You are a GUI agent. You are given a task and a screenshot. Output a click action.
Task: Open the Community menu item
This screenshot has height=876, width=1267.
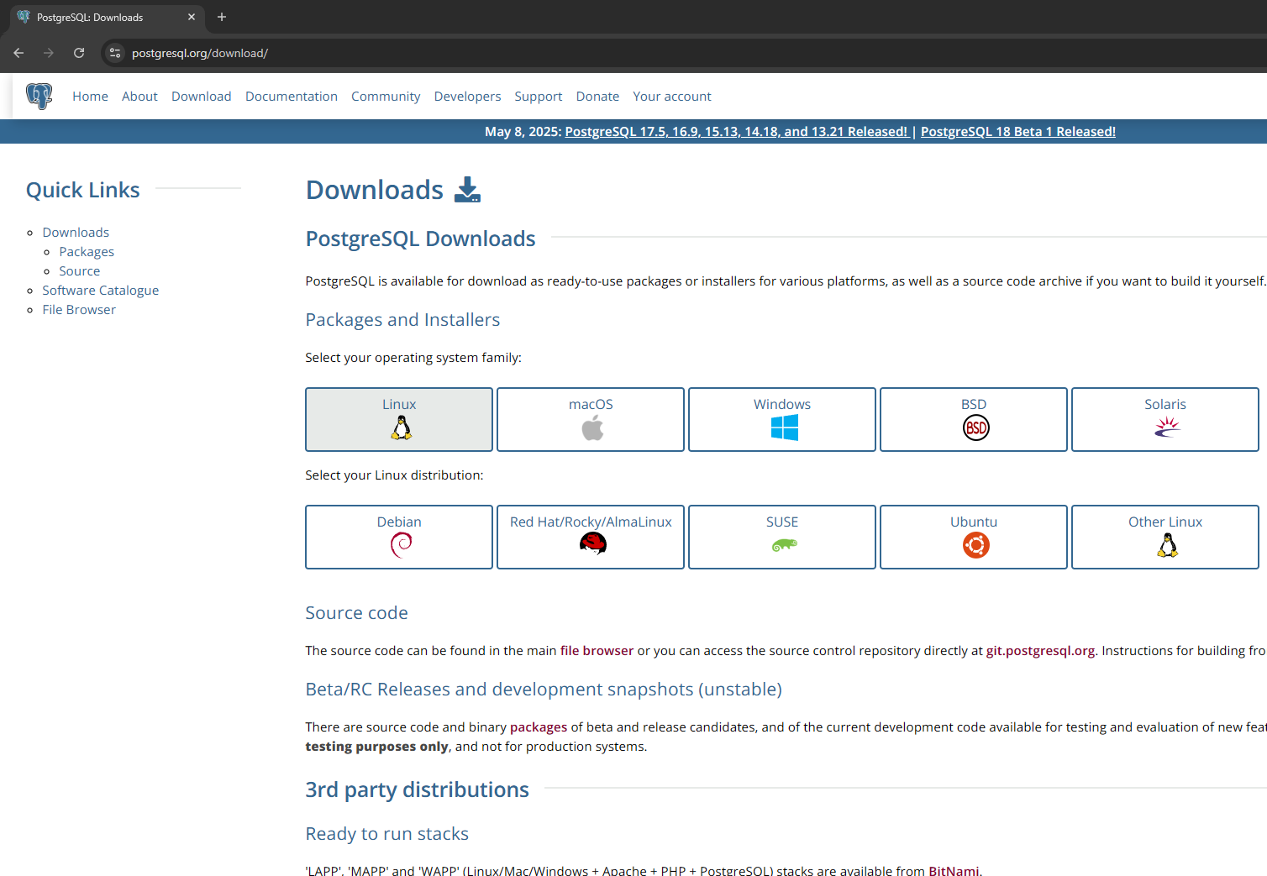(x=386, y=97)
